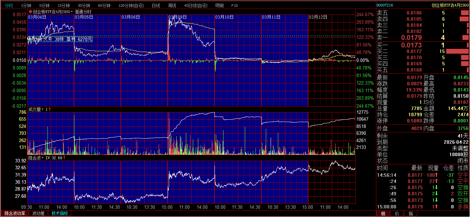Image resolution: width=470 pixels, height=217 pixels.
Task: Open the 日线 daily chart
Action: pyautogui.click(x=156, y=6)
